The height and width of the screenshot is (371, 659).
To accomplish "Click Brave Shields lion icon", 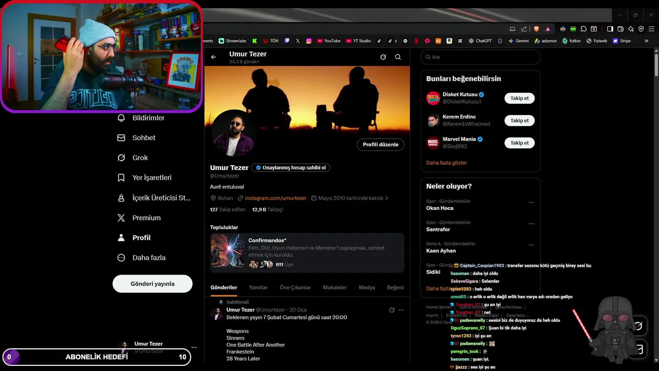I will tap(536, 29).
